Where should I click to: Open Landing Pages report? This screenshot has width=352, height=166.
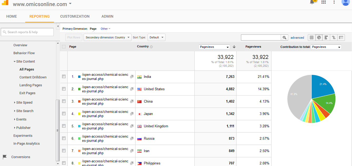31,85
